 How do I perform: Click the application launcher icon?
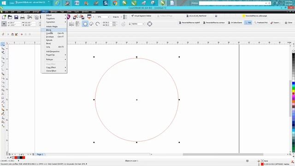89,17
